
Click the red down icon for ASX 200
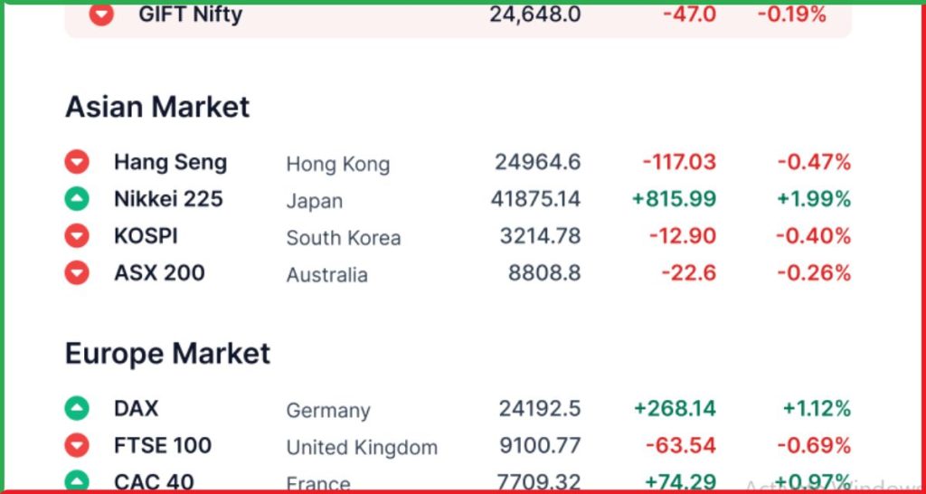click(x=77, y=273)
